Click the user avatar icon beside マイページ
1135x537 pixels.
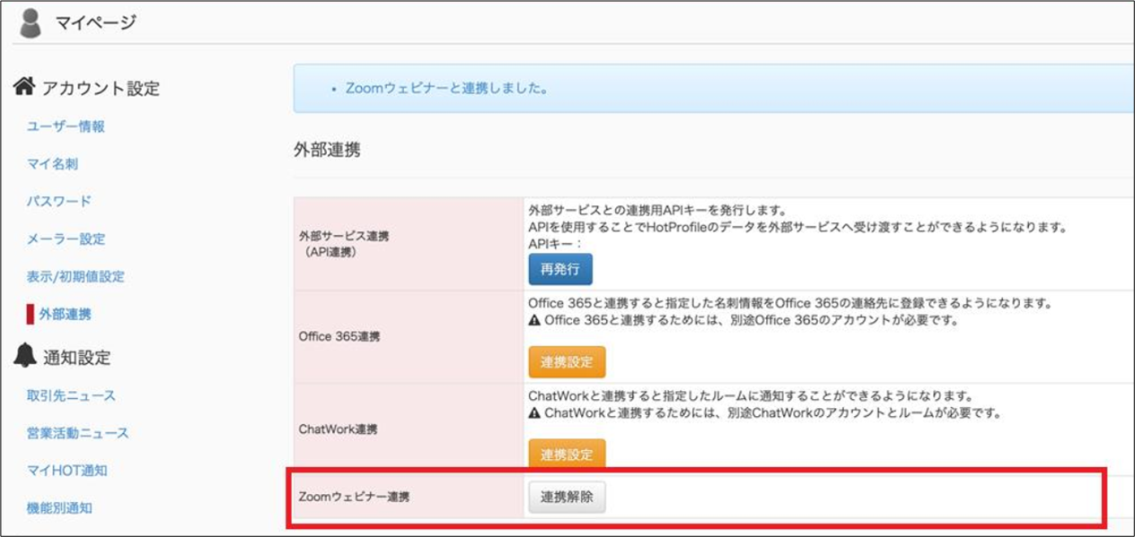coord(31,23)
